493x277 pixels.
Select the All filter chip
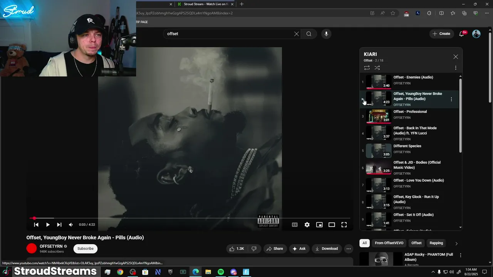point(364,243)
